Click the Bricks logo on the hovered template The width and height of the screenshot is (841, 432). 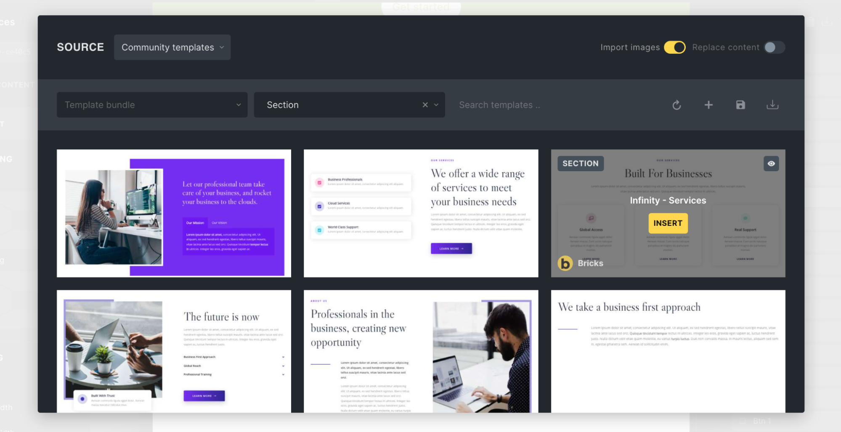coord(565,263)
